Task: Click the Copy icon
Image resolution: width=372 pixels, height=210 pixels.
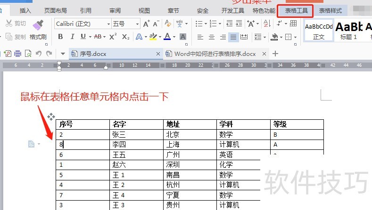Action: 9,37
